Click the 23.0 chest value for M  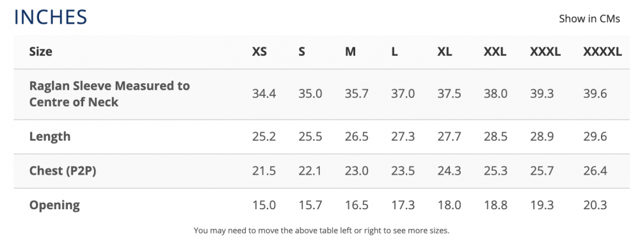coord(356,171)
